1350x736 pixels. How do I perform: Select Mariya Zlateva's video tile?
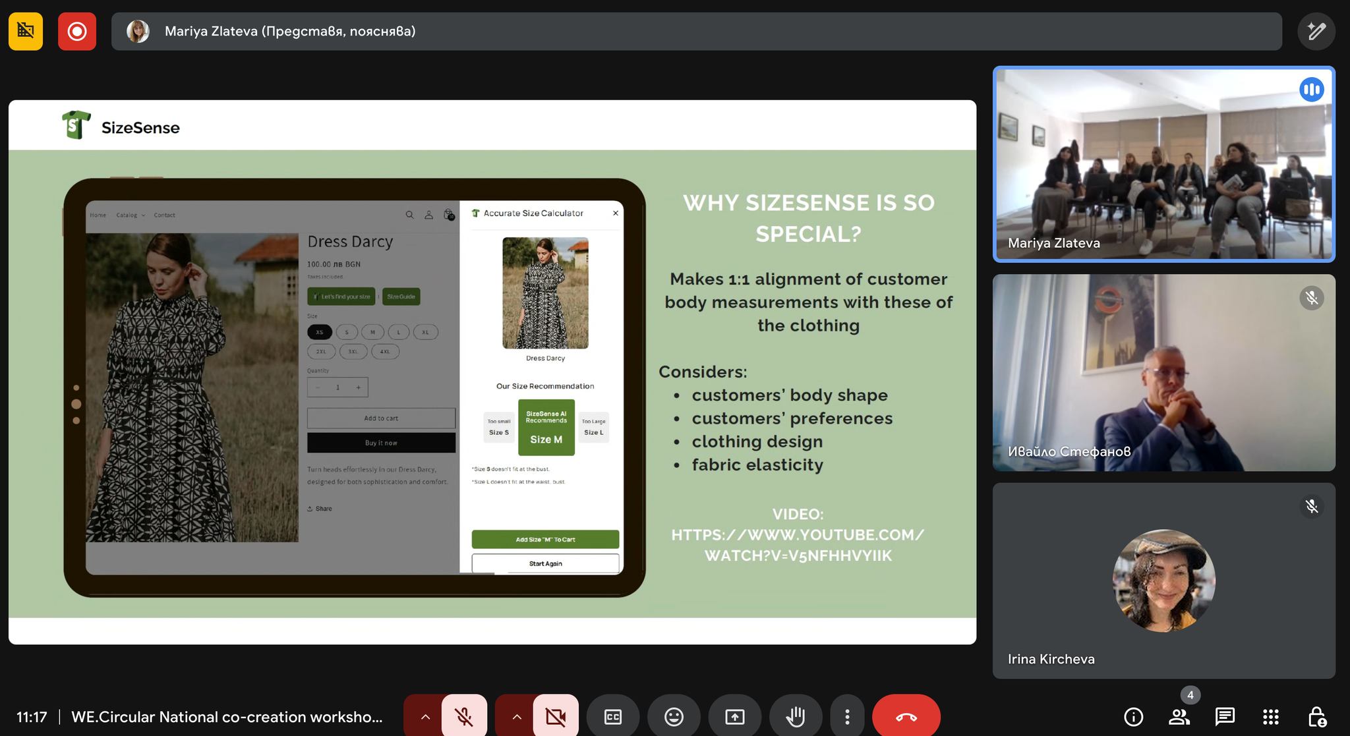[1164, 164]
